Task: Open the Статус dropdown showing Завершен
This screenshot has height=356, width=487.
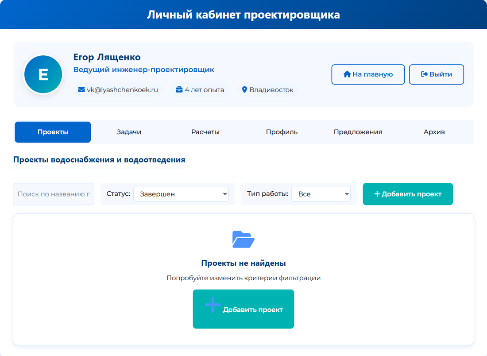Action: point(181,194)
